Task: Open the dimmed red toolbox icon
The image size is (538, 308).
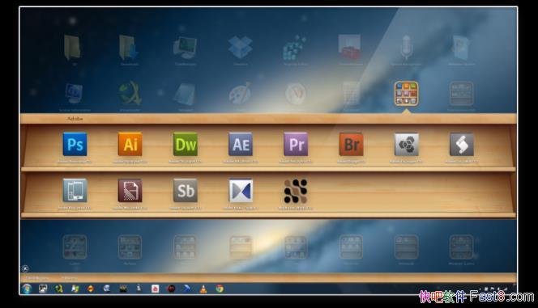Action: [350, 47]
